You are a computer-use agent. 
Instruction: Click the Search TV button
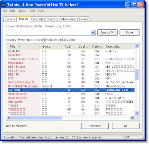pyautogui.click(x=107, y=32)
